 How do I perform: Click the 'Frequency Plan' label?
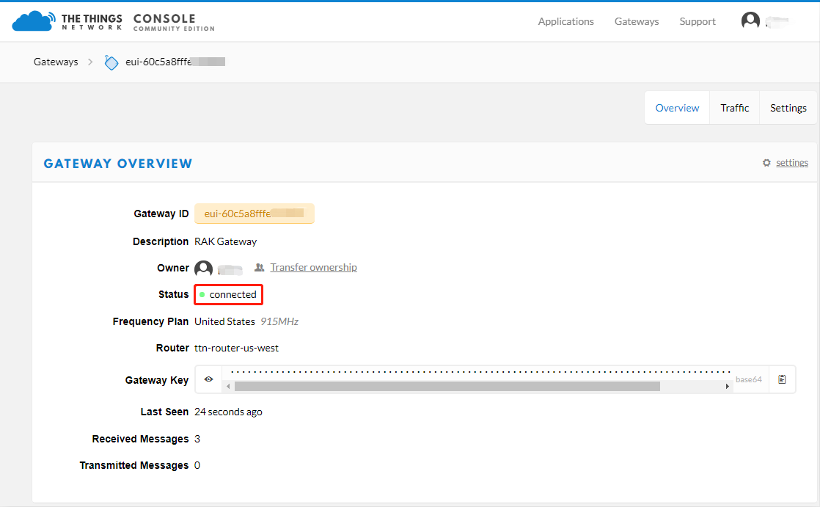[150, 321]
